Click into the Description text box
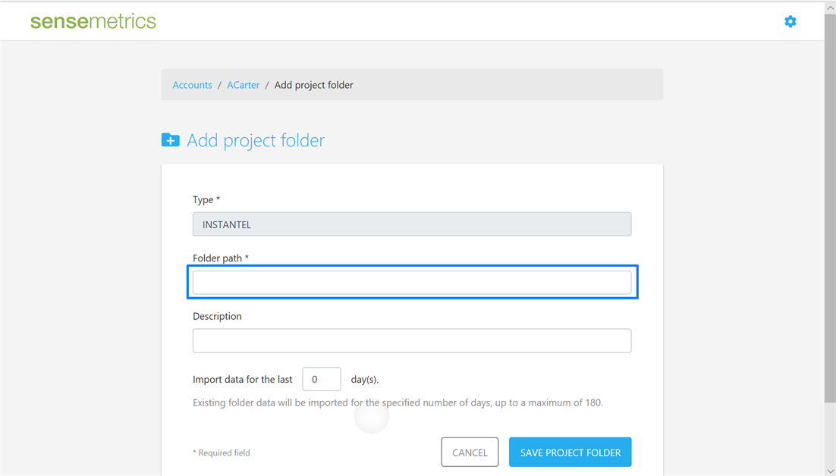The width and height of the screenshot is (836, 476). click(411, 341)
